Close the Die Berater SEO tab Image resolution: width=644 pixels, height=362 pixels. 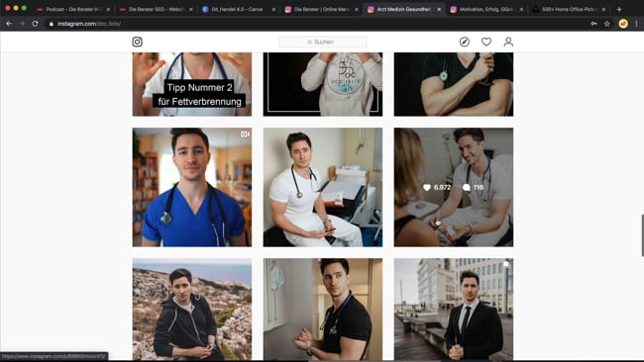[191, 9]
